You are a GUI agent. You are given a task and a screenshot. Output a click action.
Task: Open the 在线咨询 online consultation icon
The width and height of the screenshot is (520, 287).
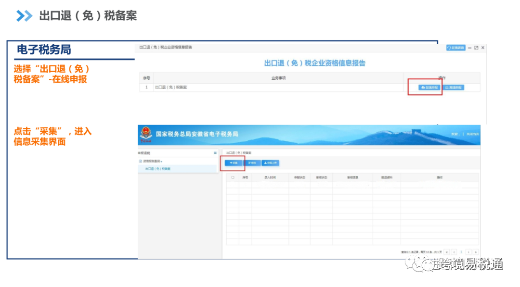[449, 48]
